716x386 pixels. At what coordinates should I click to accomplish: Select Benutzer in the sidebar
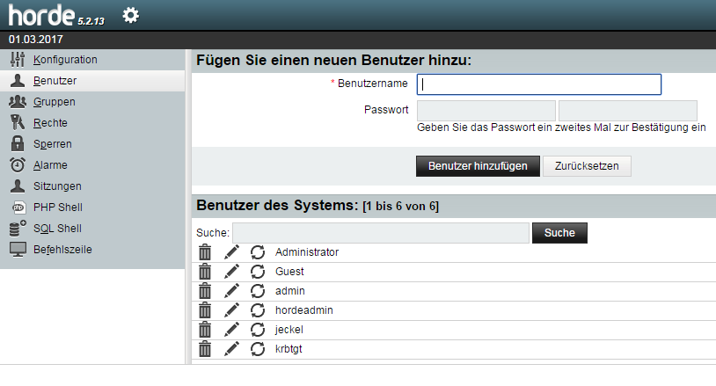55,81
